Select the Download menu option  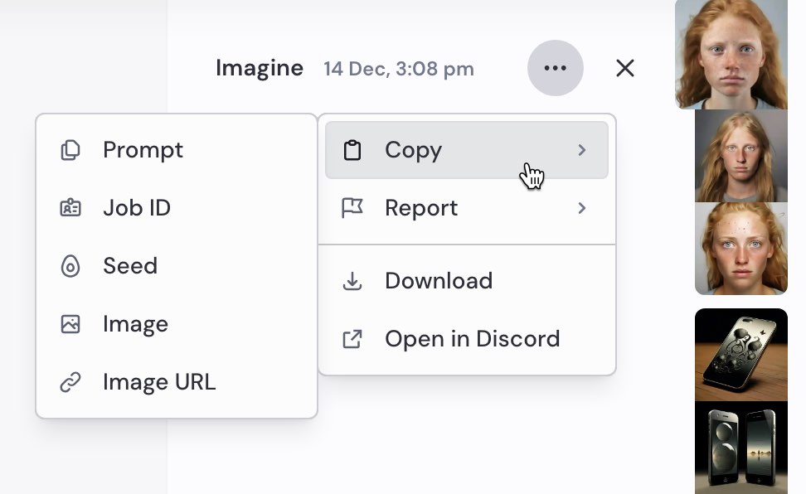click(x=439, y=281)
